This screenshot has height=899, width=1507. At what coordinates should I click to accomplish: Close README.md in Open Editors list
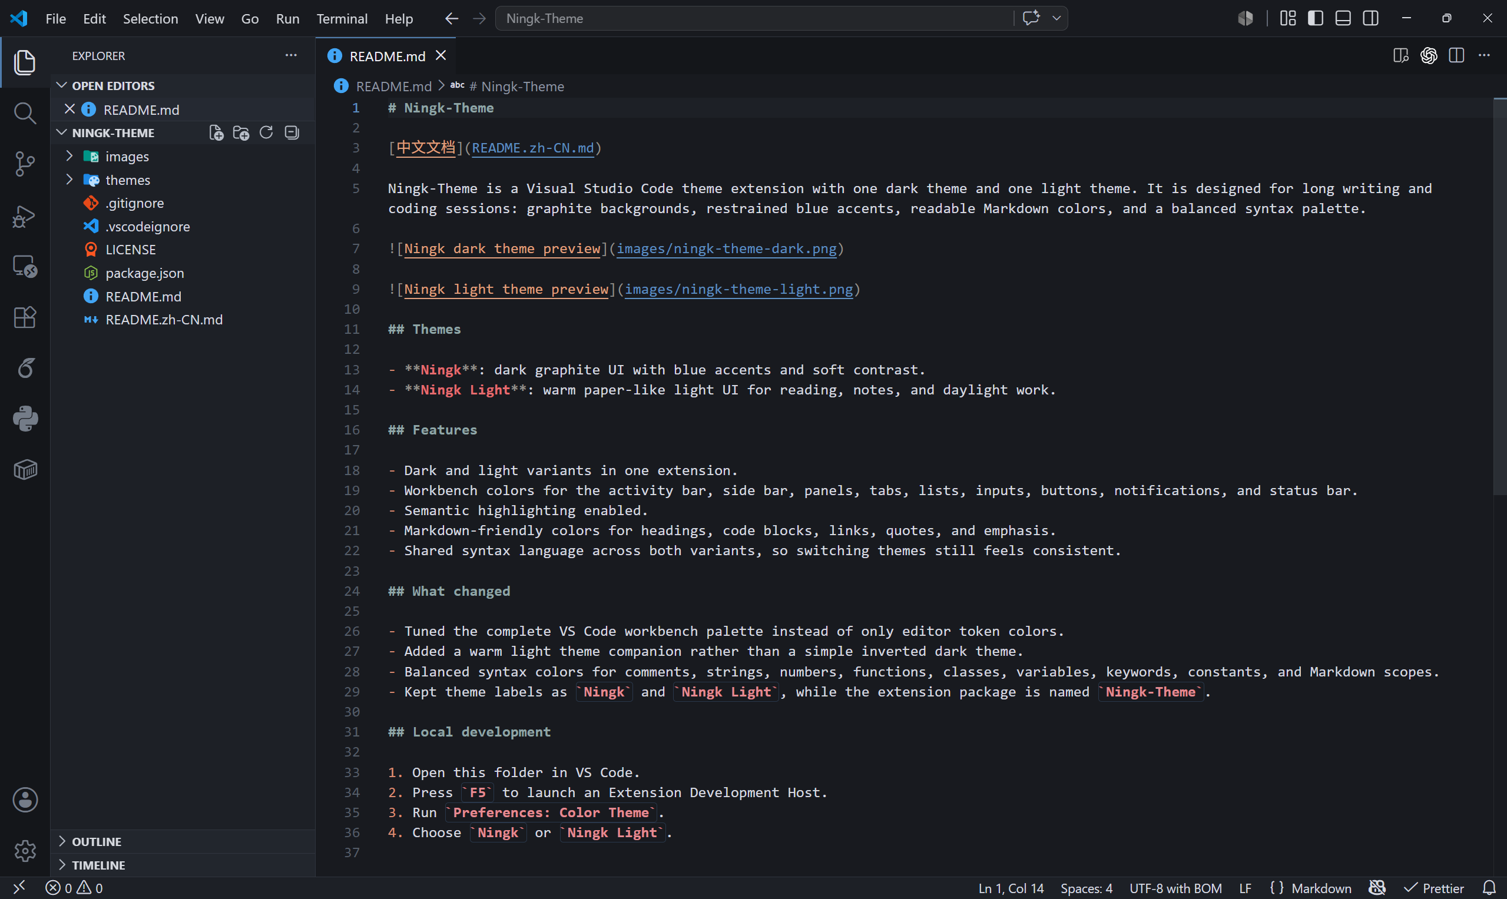[x=69, y=109]
